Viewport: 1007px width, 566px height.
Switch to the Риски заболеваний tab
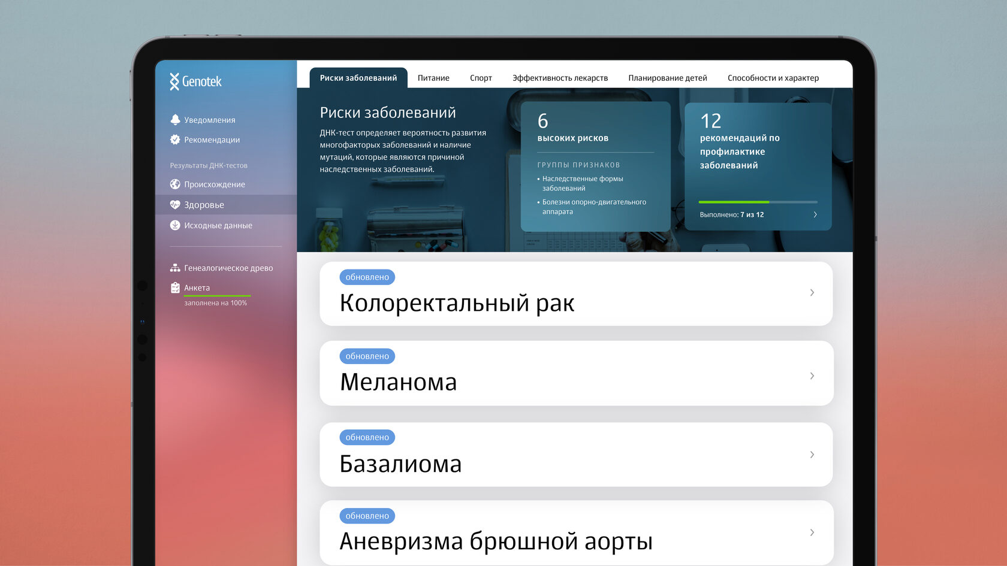point(358,78)
